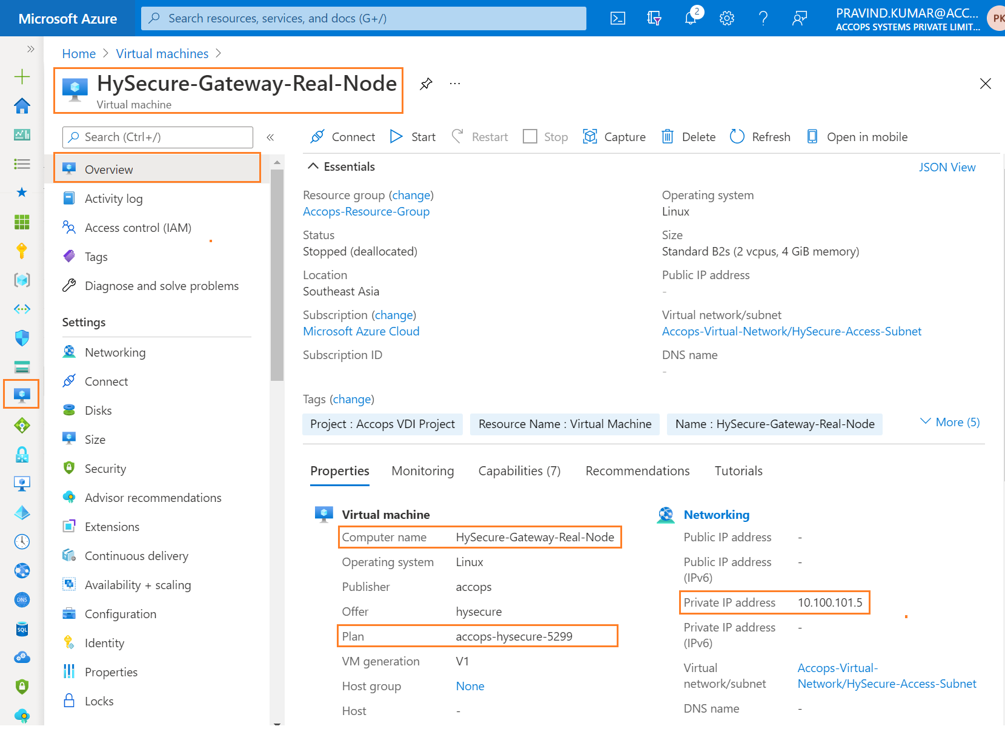Click the resource menu scrollbar

pyautogui.click(x=277, y=274)
